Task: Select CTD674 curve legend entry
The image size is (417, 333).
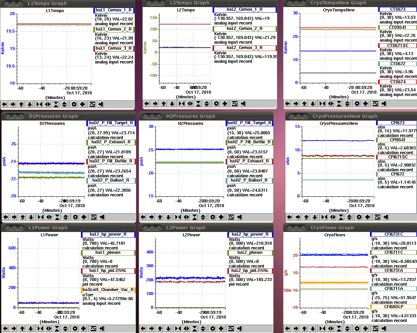Action: (x=398, y=82)
